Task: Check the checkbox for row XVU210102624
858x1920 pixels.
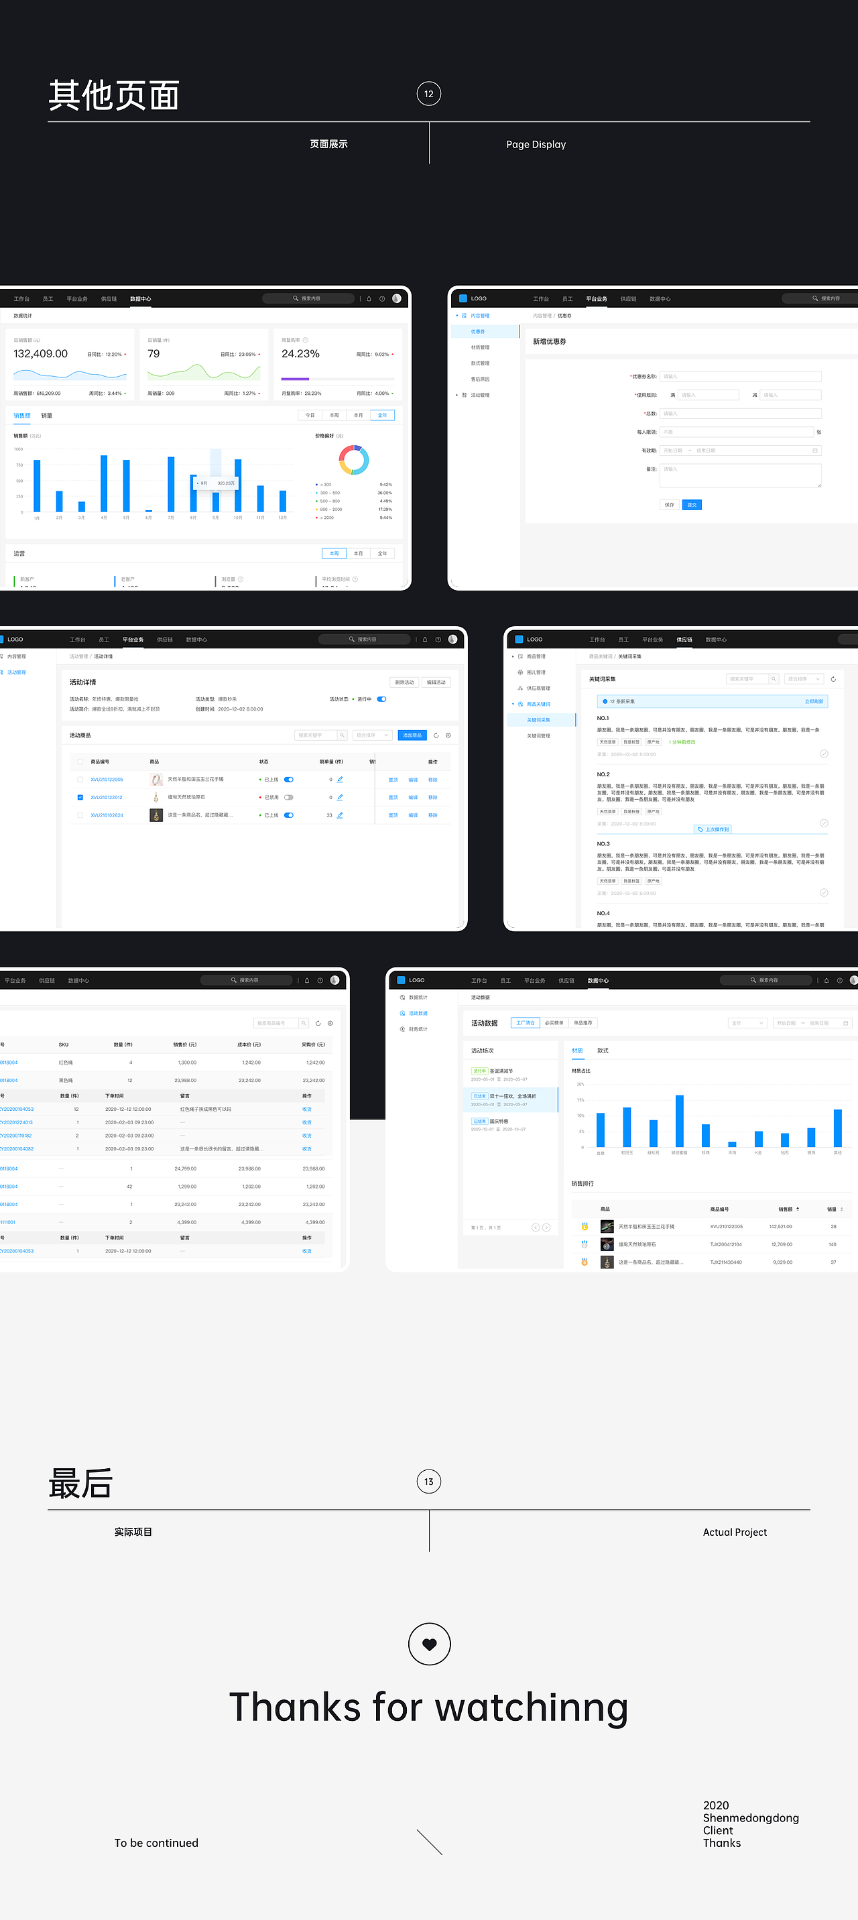Action: (80, 815)
